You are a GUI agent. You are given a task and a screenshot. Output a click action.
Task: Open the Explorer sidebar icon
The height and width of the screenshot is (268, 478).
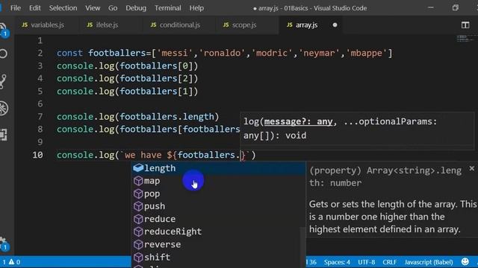pyautogui.click(x=3, y=30)
